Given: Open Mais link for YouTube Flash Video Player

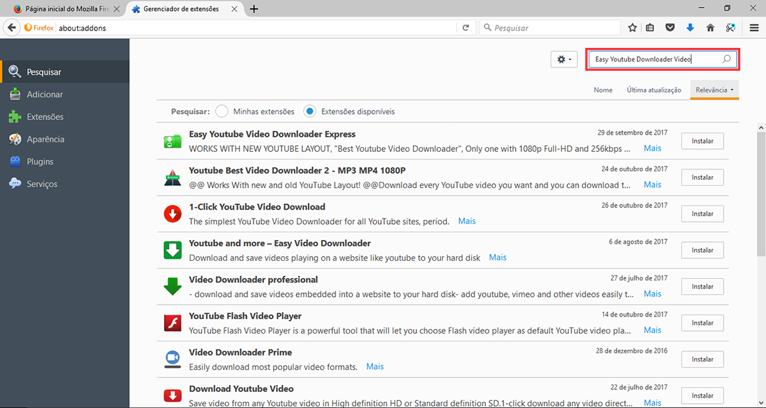Looking at the screenshot, I should [x=652, y=330].
